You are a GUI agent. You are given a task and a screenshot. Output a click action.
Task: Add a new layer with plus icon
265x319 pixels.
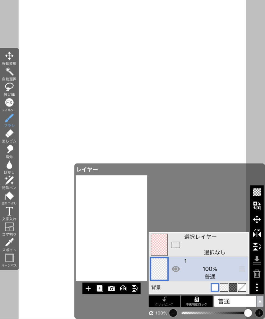pyautogui.click(x=88, y=288)
